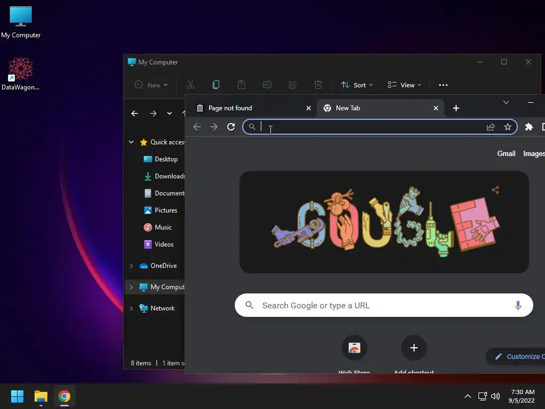This screenshot has height=409, width=545.
Task: Close the Page not found tab
Action: click(308, 108)
